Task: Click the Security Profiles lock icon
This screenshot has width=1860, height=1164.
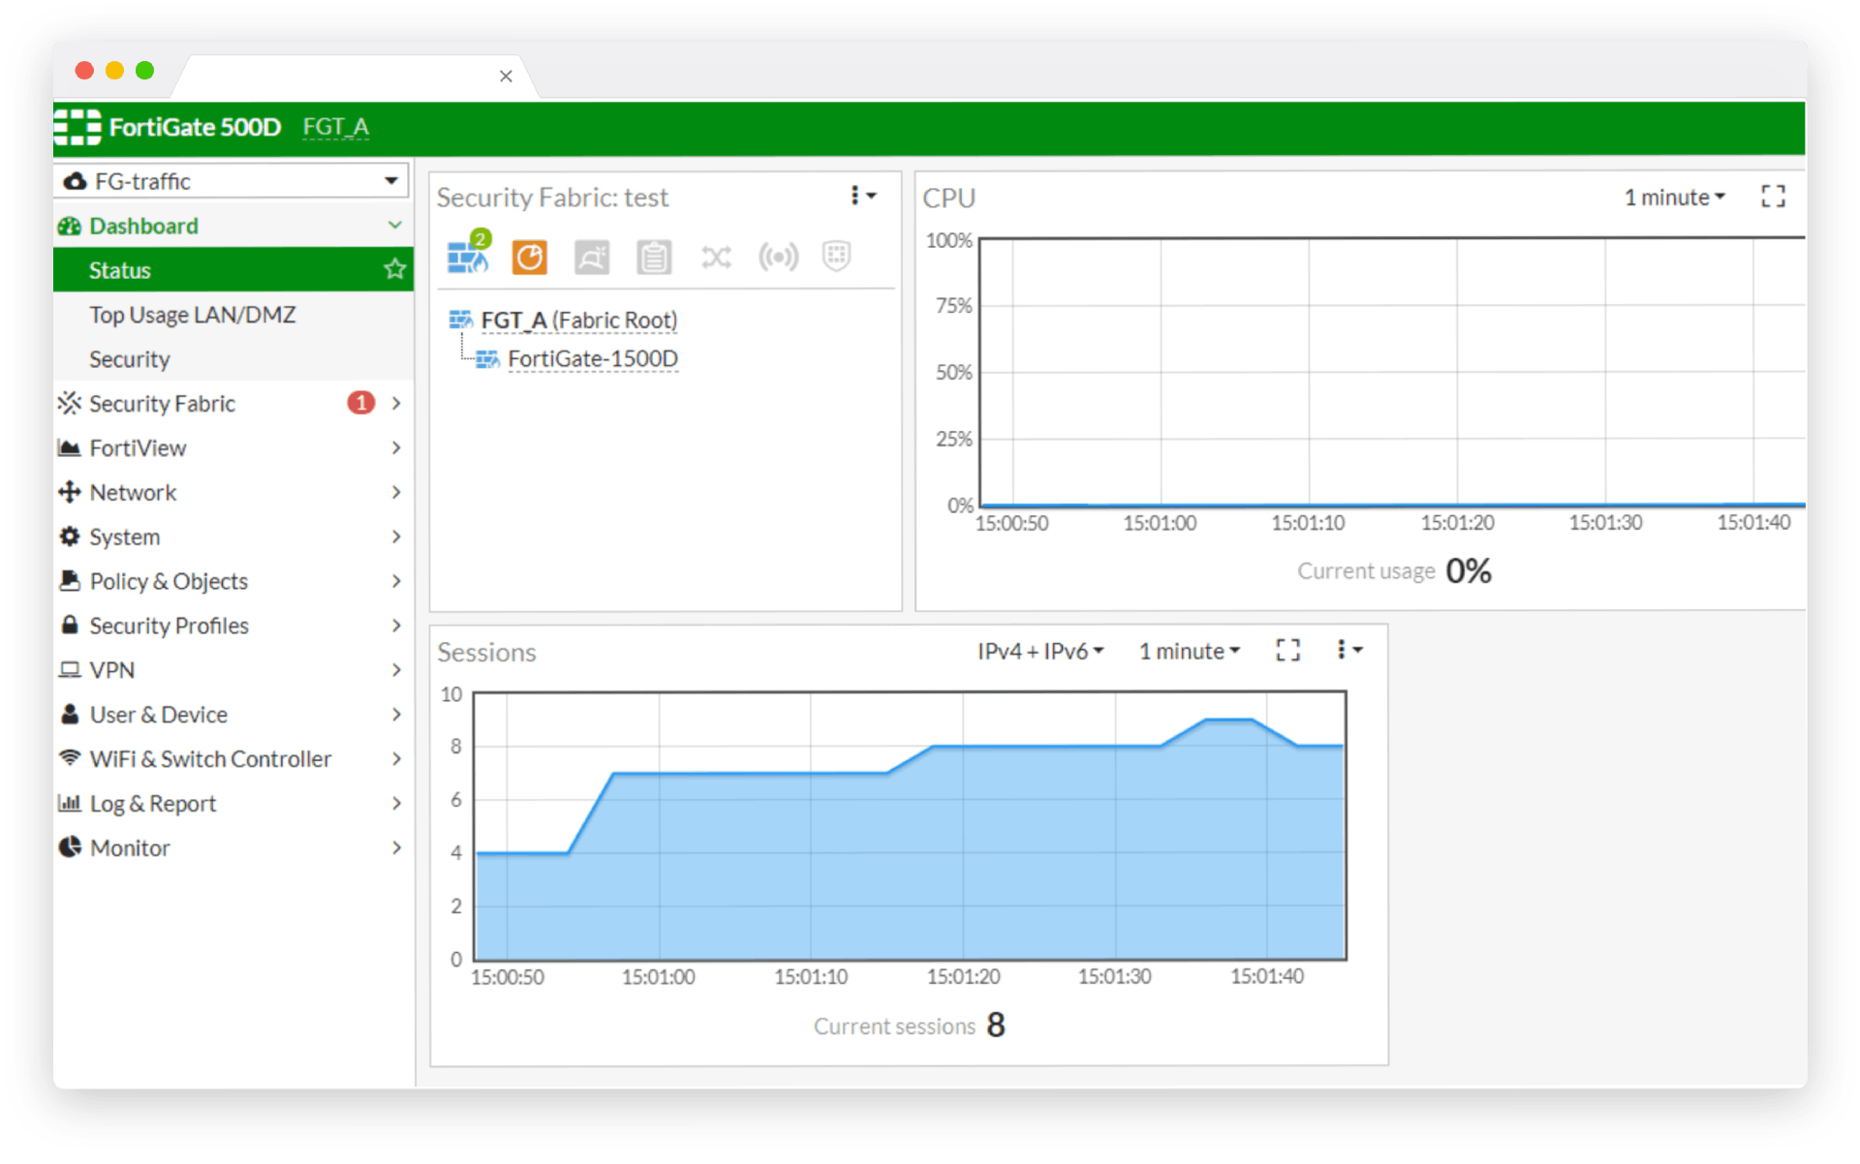Action: 69,625
